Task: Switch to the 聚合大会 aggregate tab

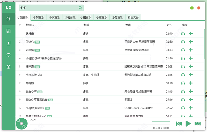Action: click(133, 17)
